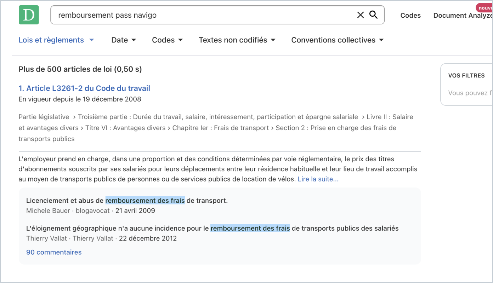Open the Date filter dropdown

124,40
